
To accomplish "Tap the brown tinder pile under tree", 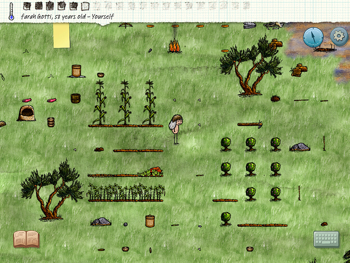I will [275, 98].
